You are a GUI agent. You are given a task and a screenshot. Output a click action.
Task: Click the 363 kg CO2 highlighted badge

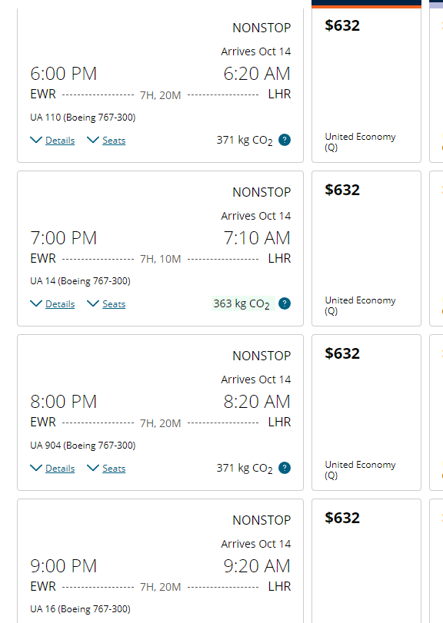[x=243, y=303]
